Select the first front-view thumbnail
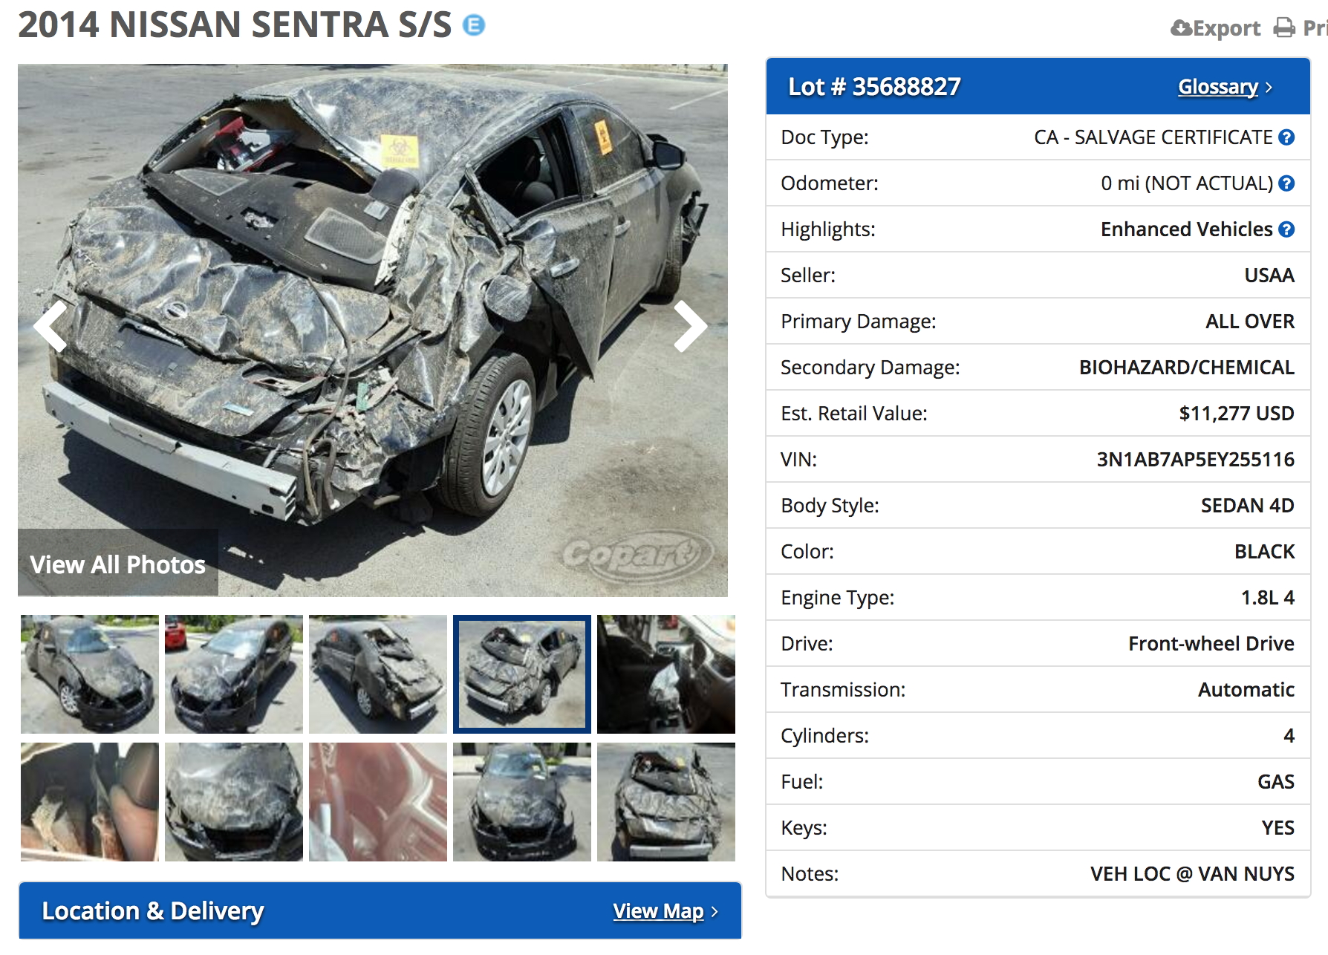The image size is (1328, 955). (x=90, y=674)
